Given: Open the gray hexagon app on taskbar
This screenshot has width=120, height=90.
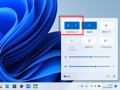Looking at the screenshot, I should pyautogui.click(x=21, y=86).
